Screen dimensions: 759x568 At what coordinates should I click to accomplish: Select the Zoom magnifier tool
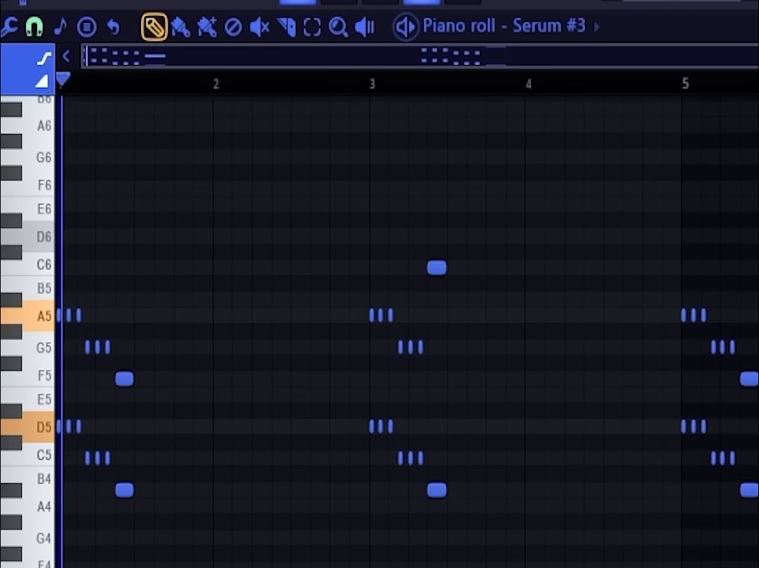tap(338, 27)
